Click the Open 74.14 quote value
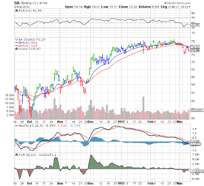 click(x=74, y=7)
